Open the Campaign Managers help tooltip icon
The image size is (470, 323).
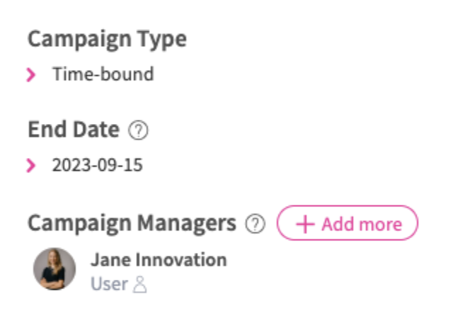coord(255,224)
